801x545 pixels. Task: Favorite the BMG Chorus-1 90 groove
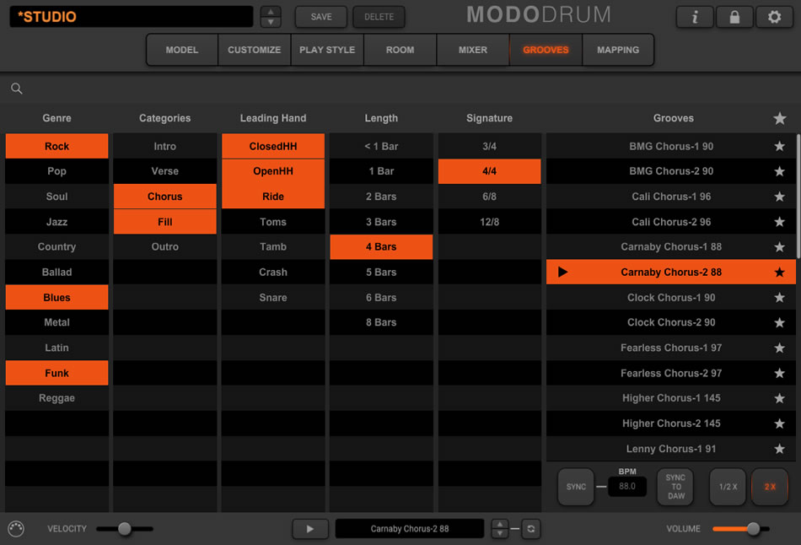point(780,146)
